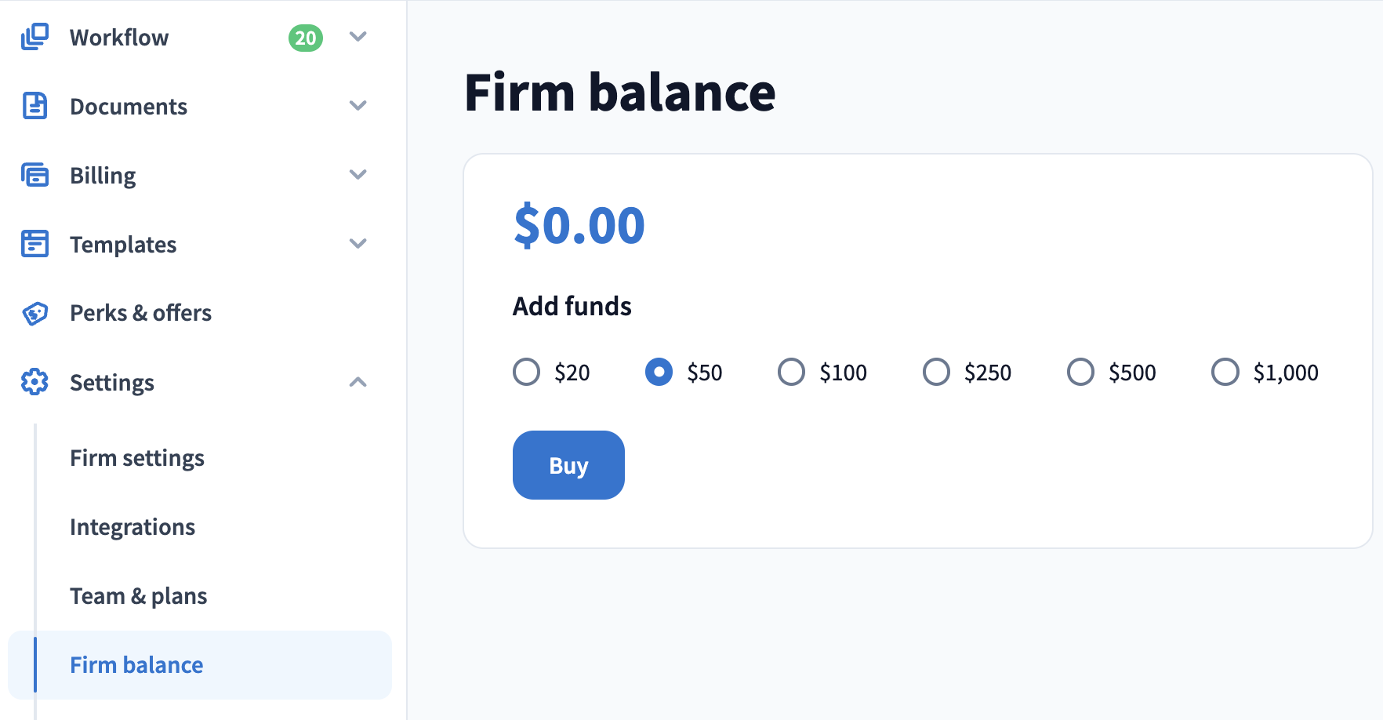Click the Perks & offers tag icon

pyautogui.click(x=34, y=313)
